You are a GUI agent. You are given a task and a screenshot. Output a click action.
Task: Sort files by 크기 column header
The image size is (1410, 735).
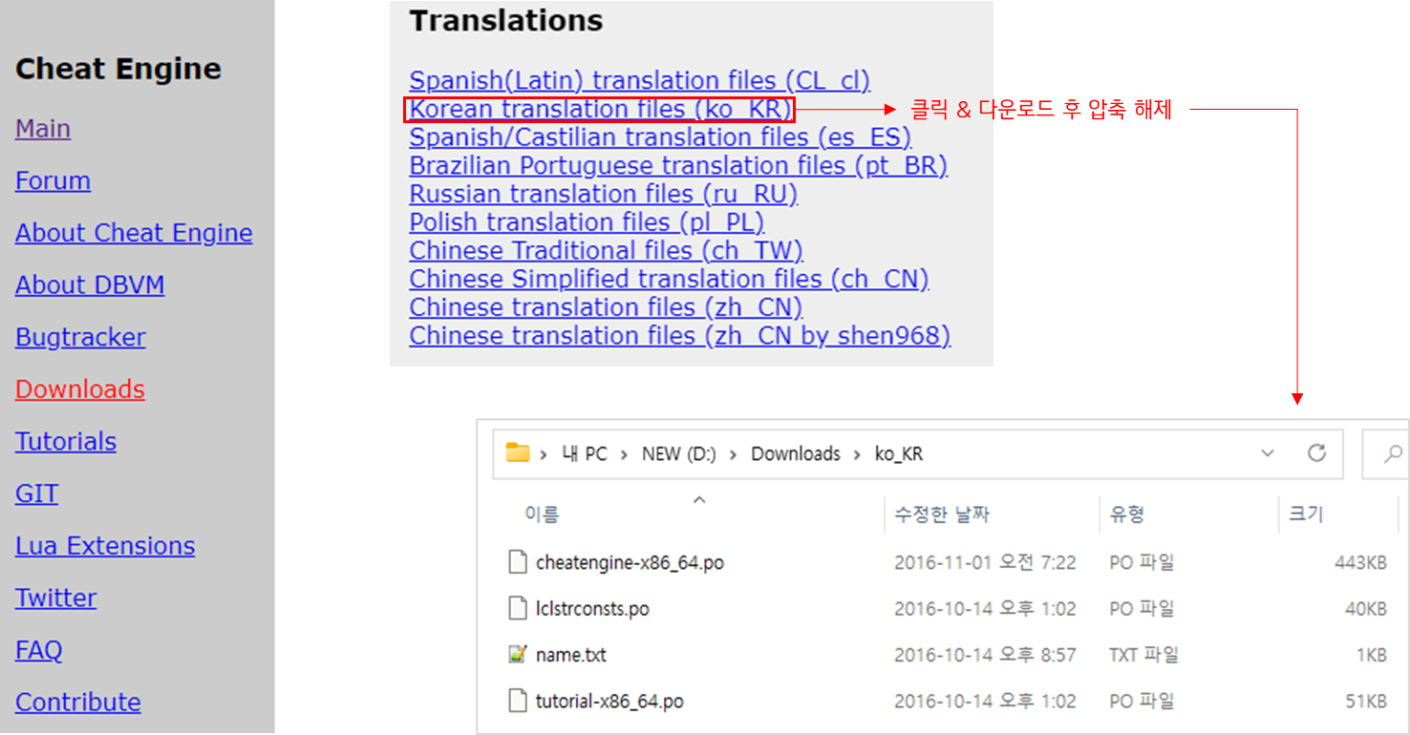tap(1306, 514)
